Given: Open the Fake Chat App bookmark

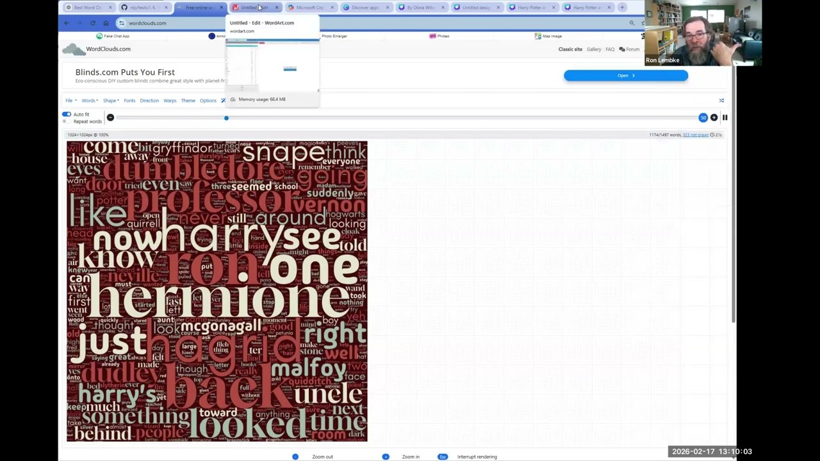Looking at the screenshot, I should (x=112, y=36).
